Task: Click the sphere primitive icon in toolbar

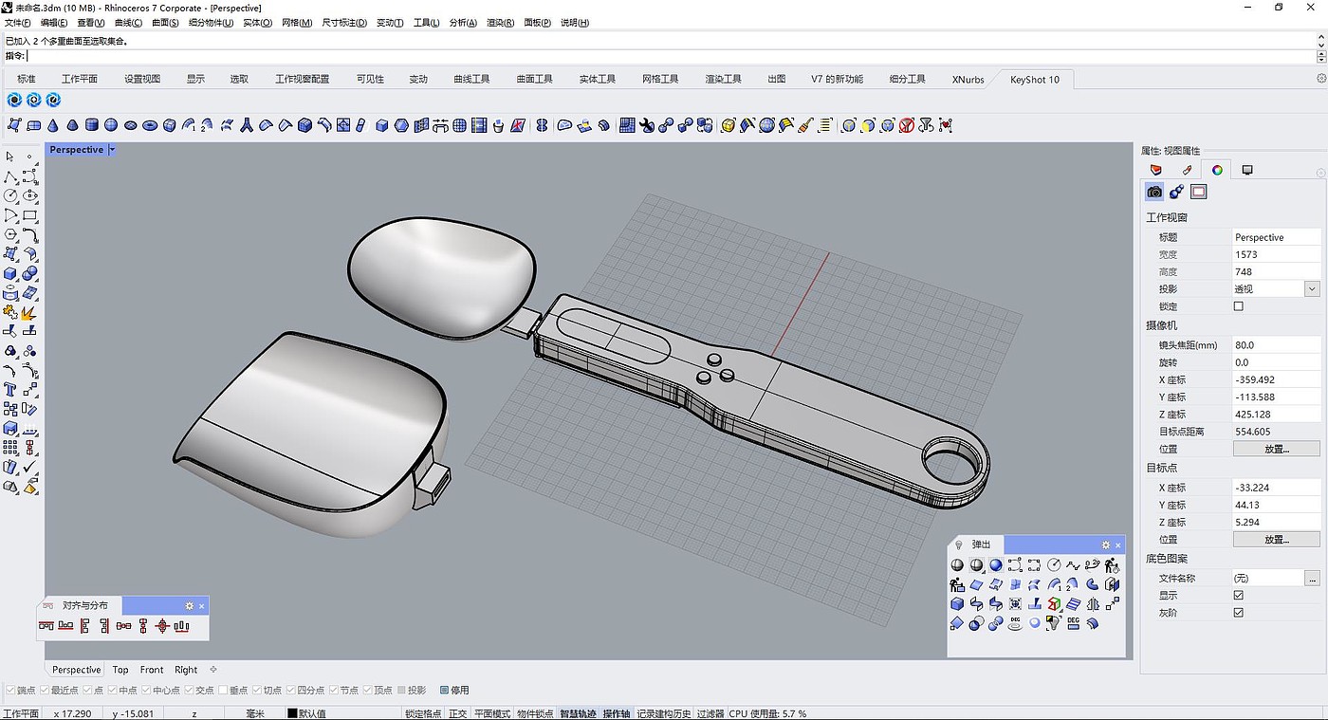Action: [x=111, y=125]
